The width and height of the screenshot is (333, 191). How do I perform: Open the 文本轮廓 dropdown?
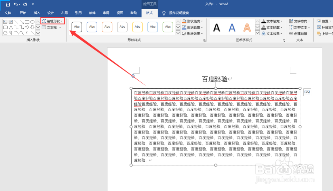pyautogui.click(x=272, y=27)
